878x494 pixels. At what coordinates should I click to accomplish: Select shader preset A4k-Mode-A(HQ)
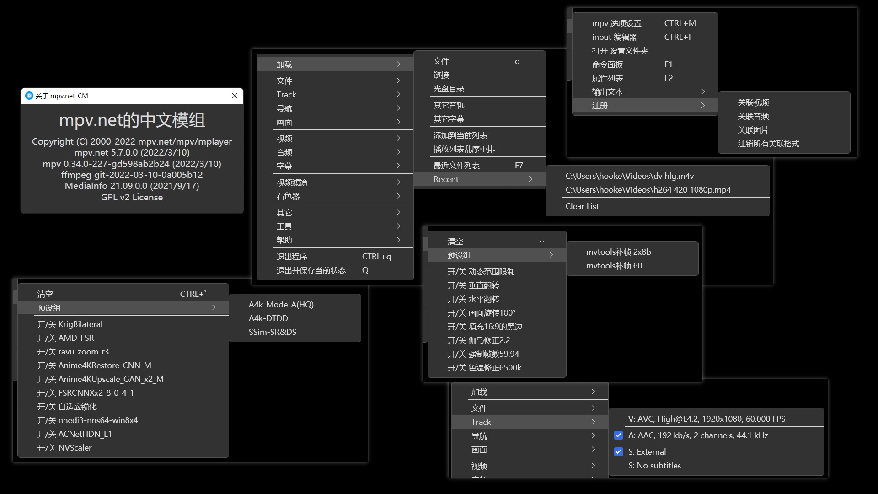295,305
